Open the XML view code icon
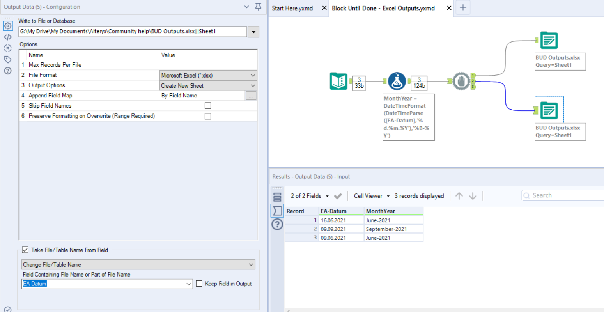The height and width of the screenshot is (312, 604). (7, 37)
